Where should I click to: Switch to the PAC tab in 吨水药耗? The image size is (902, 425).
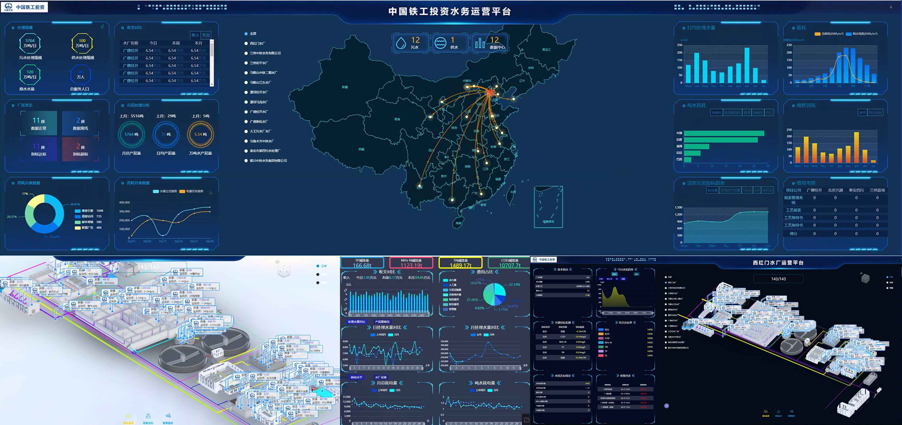(769, 112)
